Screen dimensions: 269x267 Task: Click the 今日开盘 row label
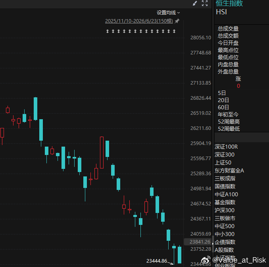click(x=228, y=43)
